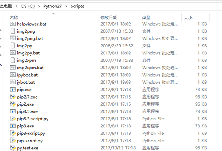Select the file named pip3-script.py
The height and width of the screenshot is (151, 222).
point(31,134)
